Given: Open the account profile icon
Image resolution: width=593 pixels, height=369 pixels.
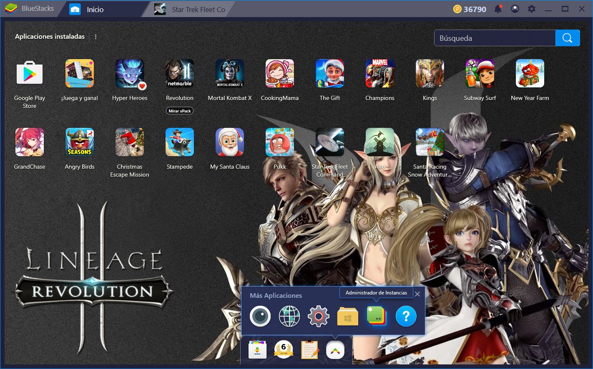Looking at the screenshot, I should (x=515, y=9).
